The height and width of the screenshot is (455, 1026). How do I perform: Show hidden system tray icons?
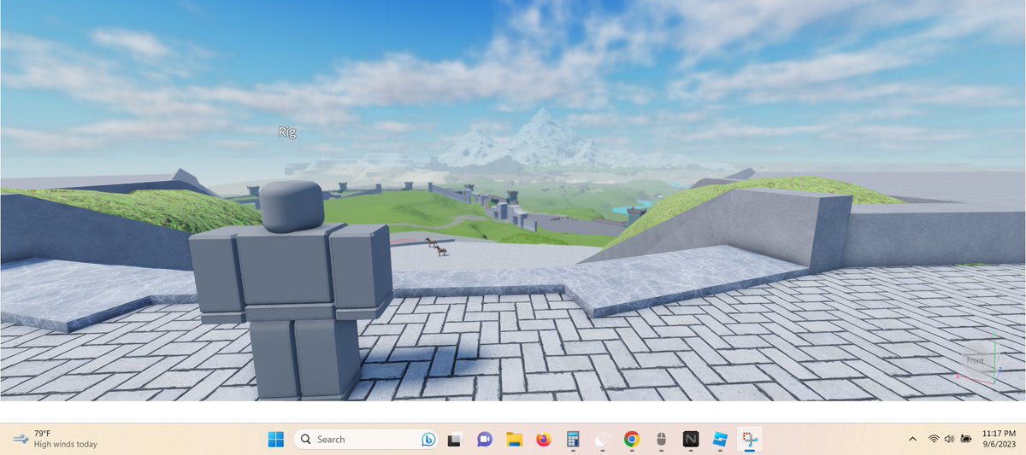(912, 439)
